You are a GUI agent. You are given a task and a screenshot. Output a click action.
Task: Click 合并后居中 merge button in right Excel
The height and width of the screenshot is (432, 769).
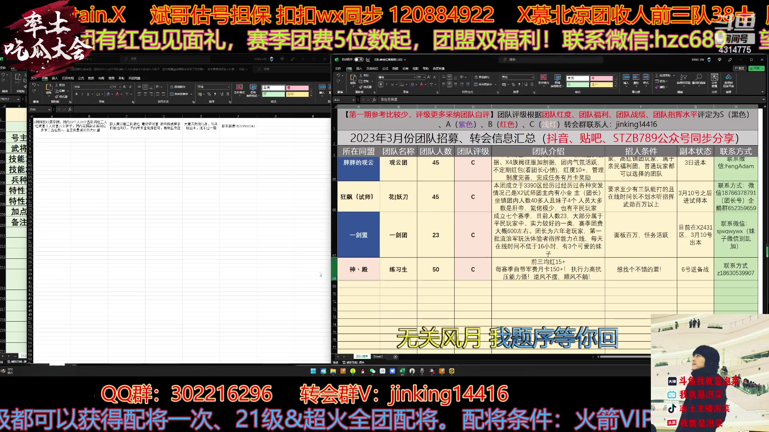(x=483, y=84)
